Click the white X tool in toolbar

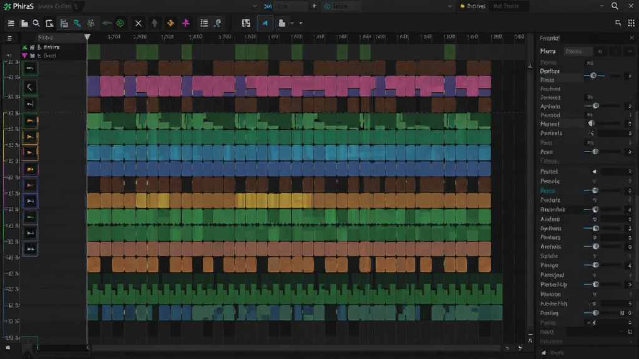coord(138,23)
